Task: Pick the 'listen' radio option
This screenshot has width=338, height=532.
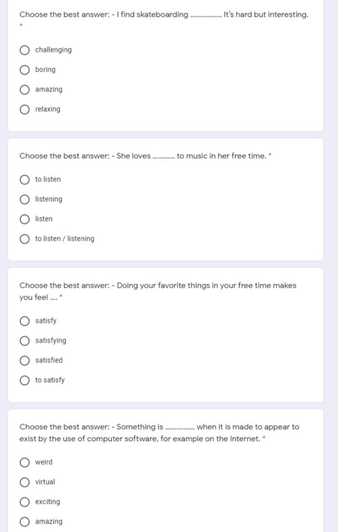Action: point(25,219)
